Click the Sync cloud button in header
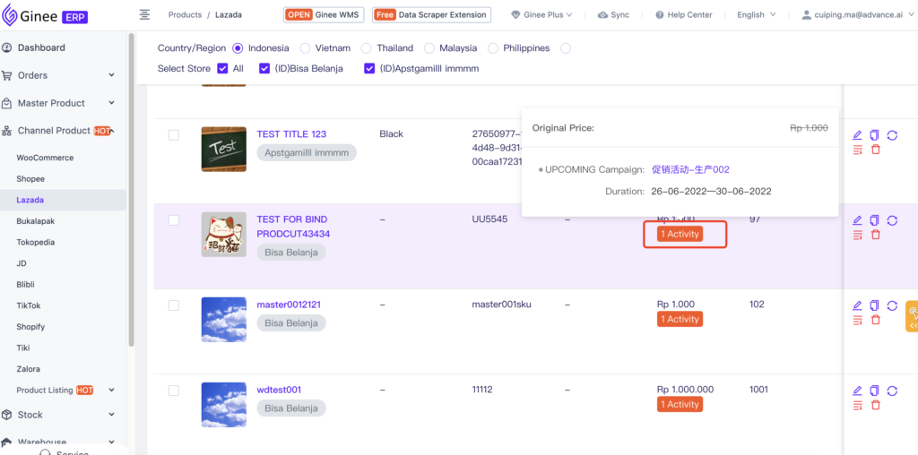918x455 pixels. point(613,14)
